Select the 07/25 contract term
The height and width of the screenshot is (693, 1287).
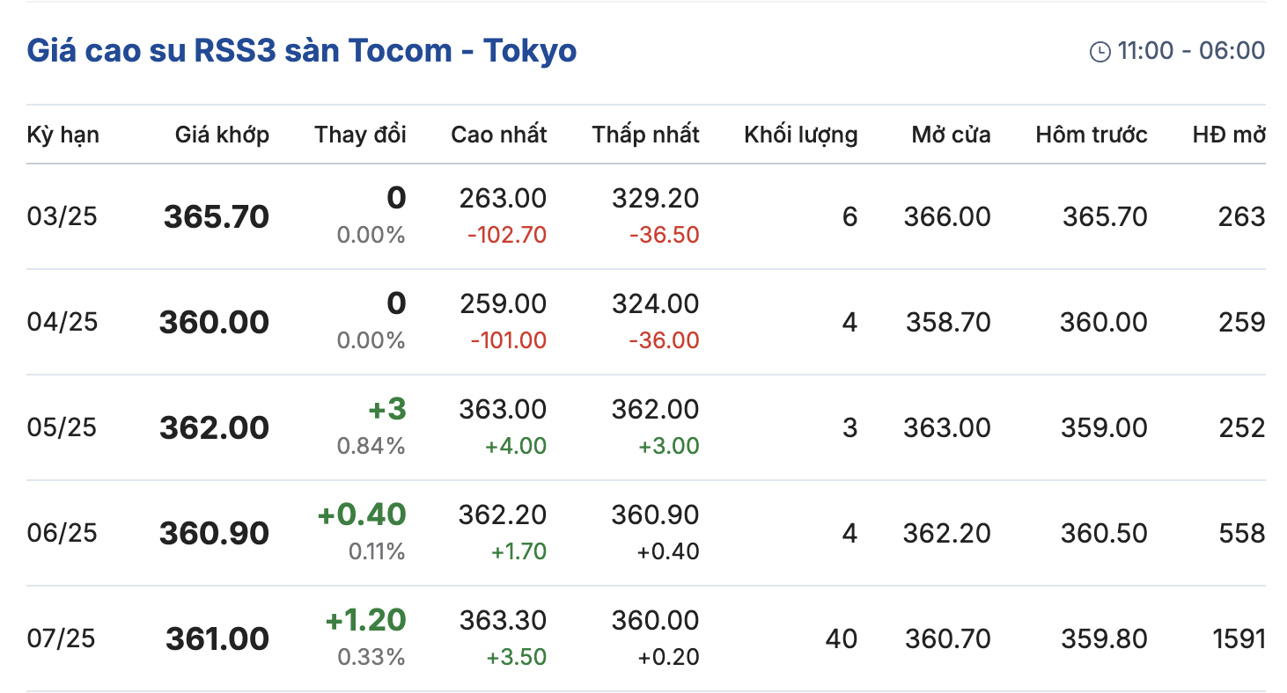coord(63,638)
